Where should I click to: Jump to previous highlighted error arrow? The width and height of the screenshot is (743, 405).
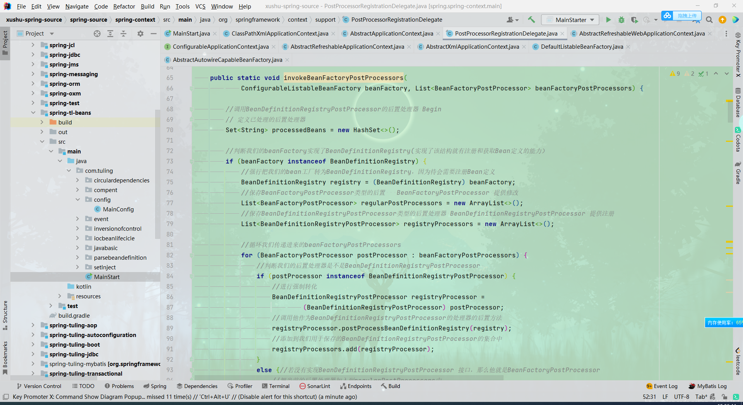click(x=716, y=73)
